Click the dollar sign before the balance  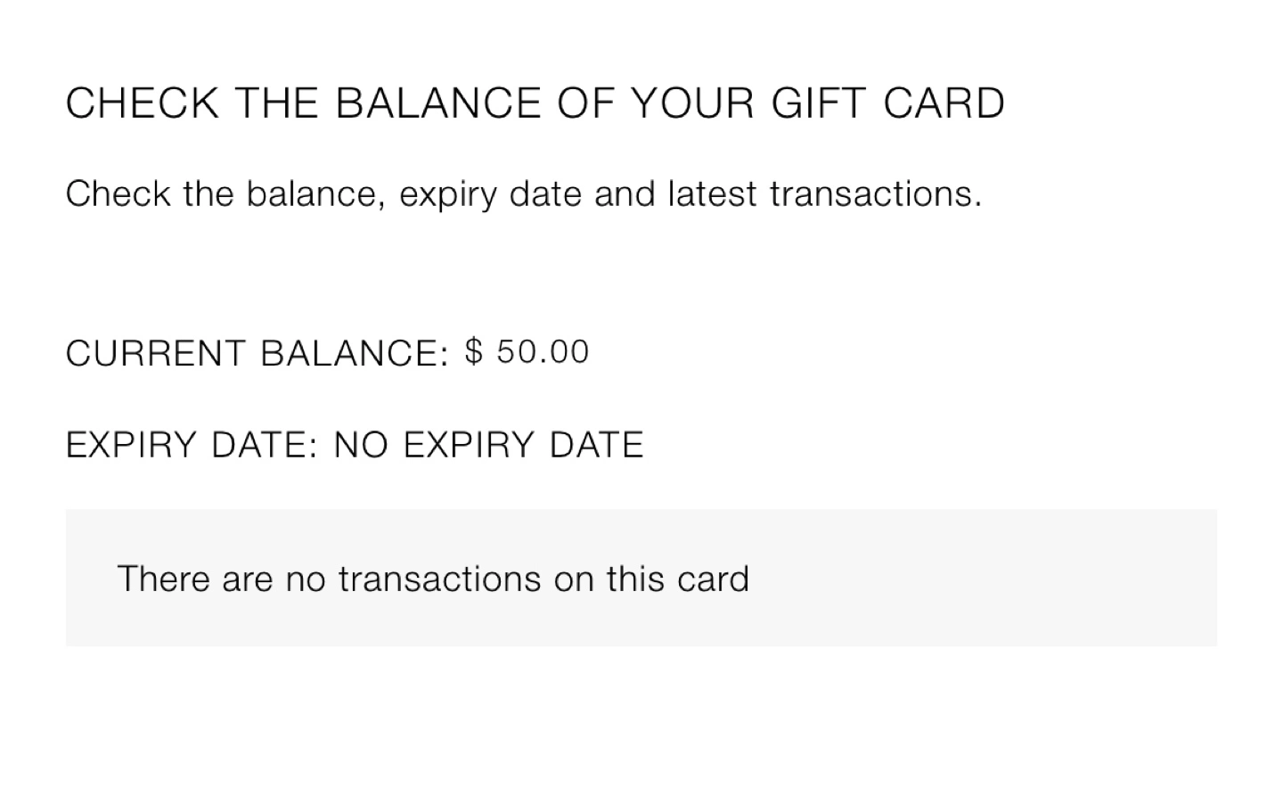474,352
